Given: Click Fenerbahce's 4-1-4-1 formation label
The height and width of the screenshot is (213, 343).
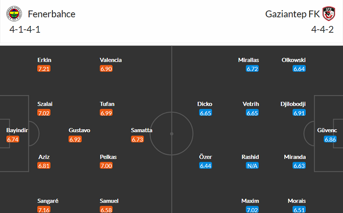Looking at the screenshot, I should pos(25,29).
